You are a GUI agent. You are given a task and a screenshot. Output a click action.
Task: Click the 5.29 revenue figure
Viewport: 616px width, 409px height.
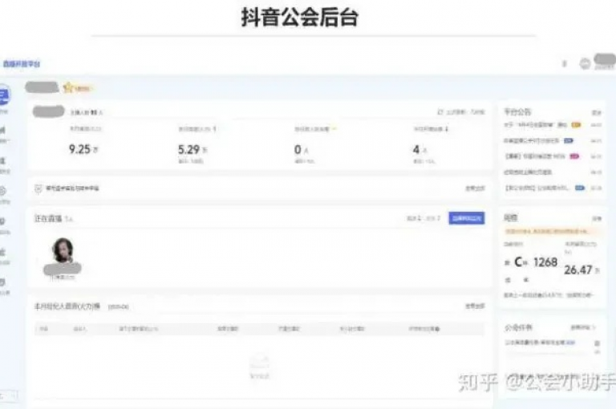point(189,149)
